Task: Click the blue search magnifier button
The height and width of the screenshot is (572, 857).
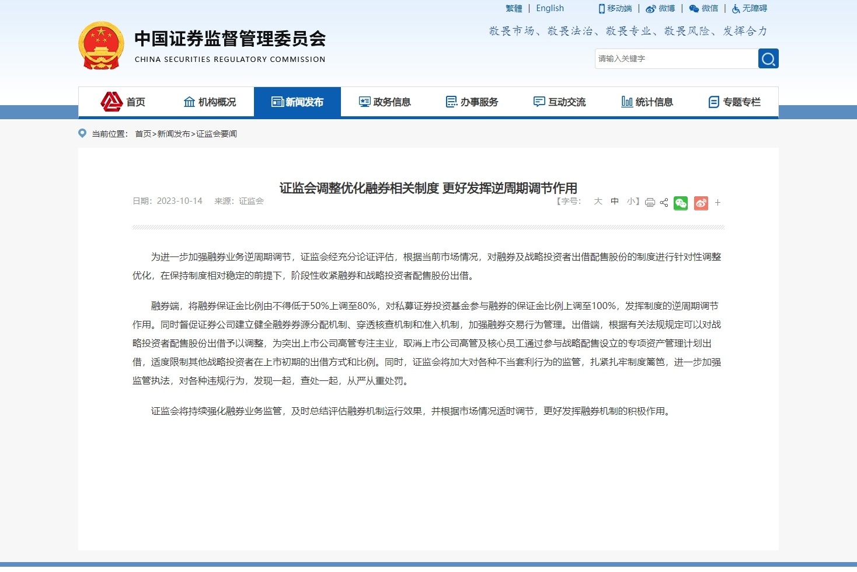Action: pos(768,59)
